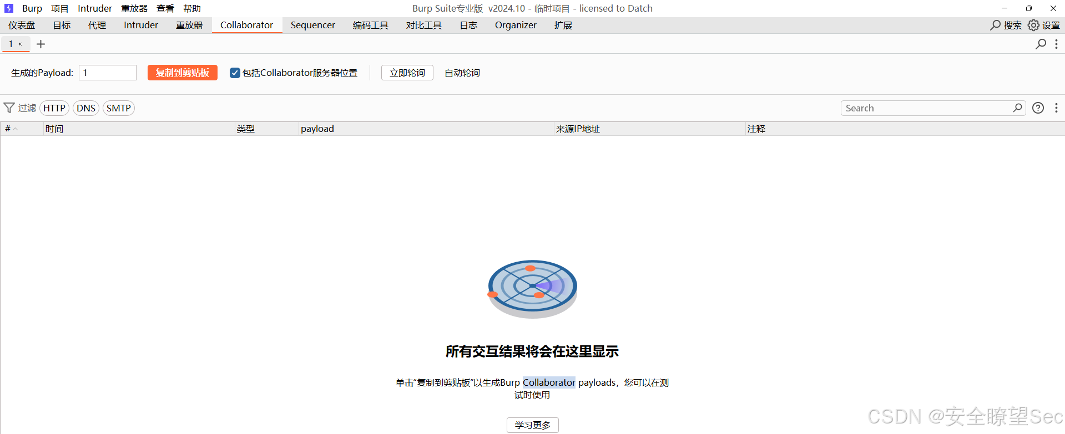Open the Burp menu
This screenshot has width=1065, height=434.
click(x=32, y=8)
